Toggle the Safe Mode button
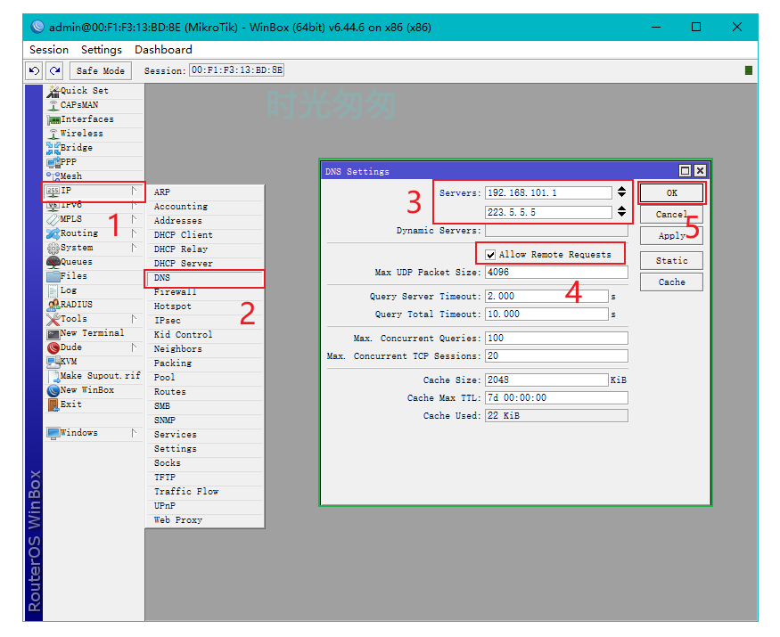Viewport: 780px width, 637px height. tap(101, 70)
